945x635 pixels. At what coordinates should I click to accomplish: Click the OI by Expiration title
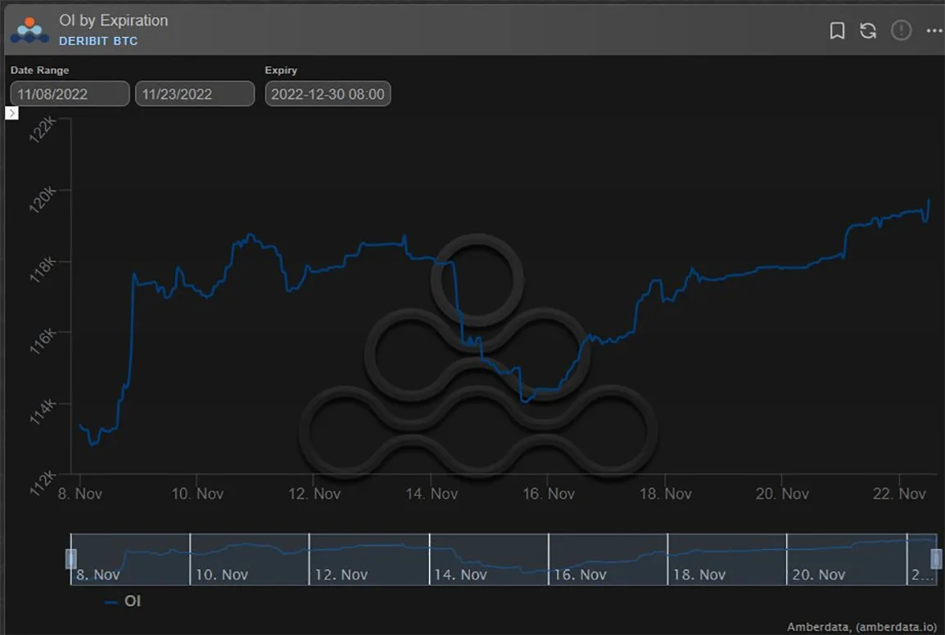(x=113, y=20)
